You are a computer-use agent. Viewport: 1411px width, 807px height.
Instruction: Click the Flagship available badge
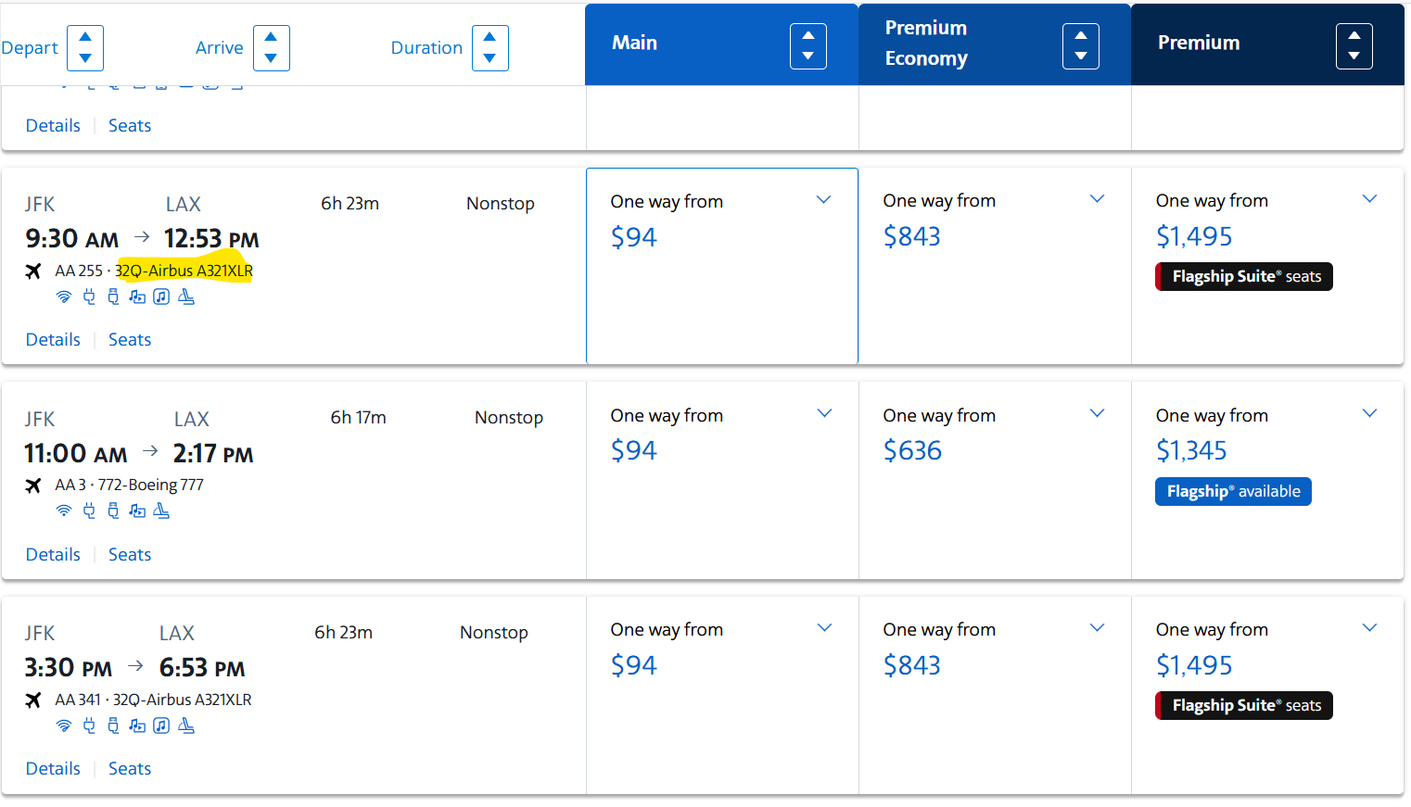1233,491
